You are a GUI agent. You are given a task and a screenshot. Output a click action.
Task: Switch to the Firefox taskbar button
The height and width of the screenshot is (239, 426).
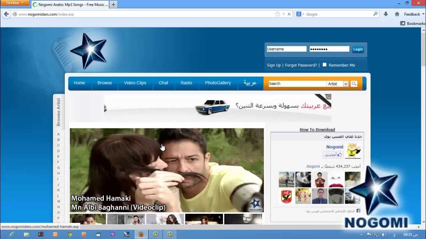click(141, 234)
